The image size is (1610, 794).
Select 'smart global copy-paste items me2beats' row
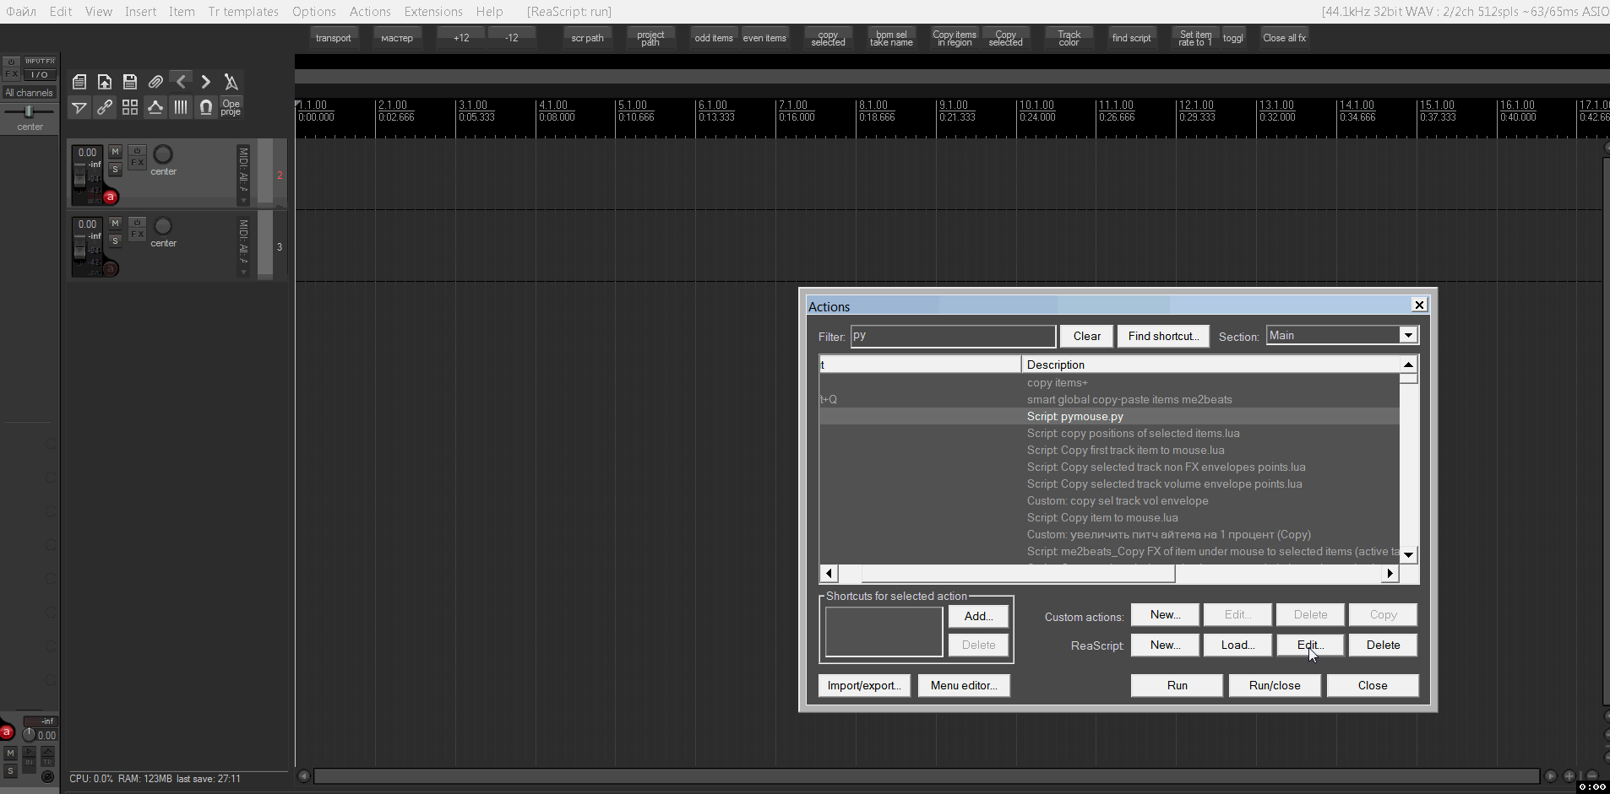click(1109, 399)
